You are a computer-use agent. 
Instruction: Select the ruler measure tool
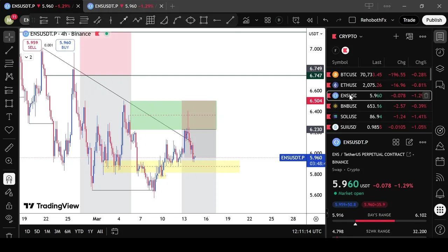tap(9, 147)
